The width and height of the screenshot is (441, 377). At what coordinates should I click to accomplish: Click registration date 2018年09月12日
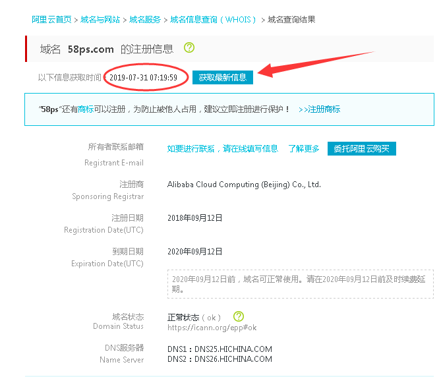click(x=194, y=218)
